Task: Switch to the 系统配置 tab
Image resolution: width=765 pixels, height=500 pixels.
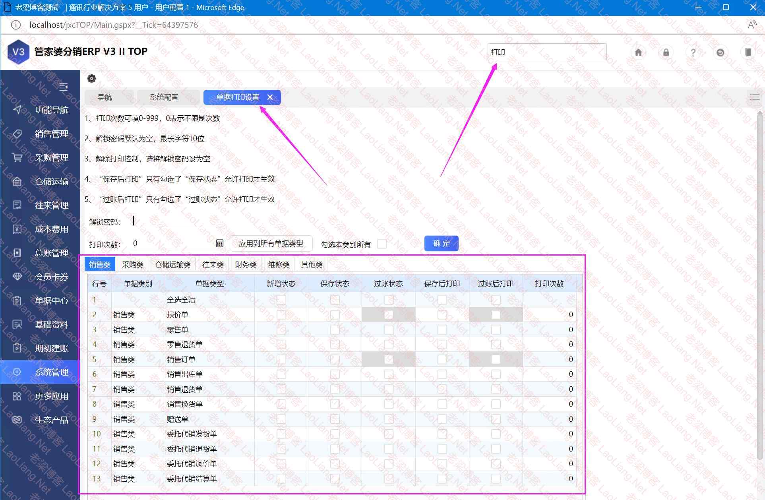Action: pos(164,97)
